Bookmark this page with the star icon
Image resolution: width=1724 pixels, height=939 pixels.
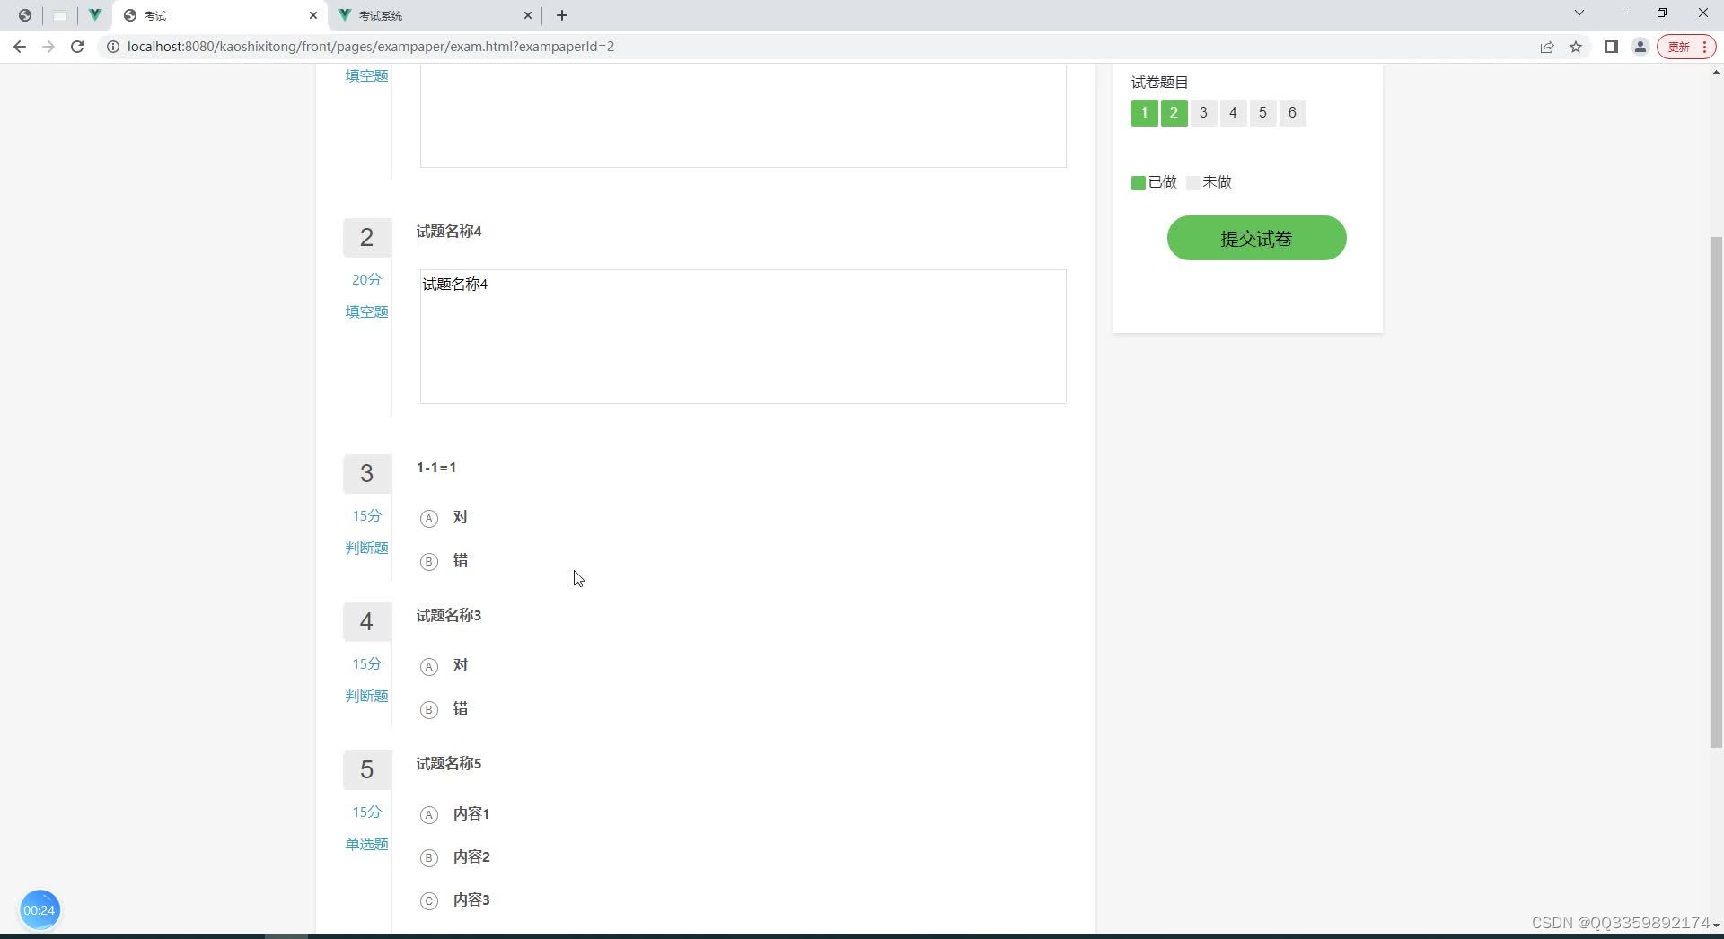click(x=1576, y=47)
